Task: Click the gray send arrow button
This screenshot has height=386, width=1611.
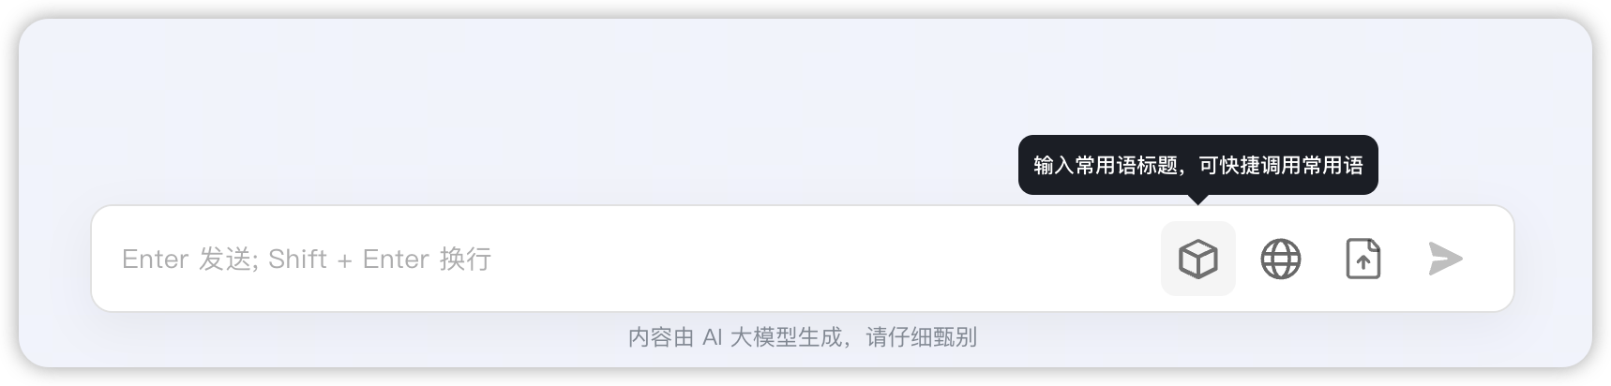Action: pos(1445,259)
